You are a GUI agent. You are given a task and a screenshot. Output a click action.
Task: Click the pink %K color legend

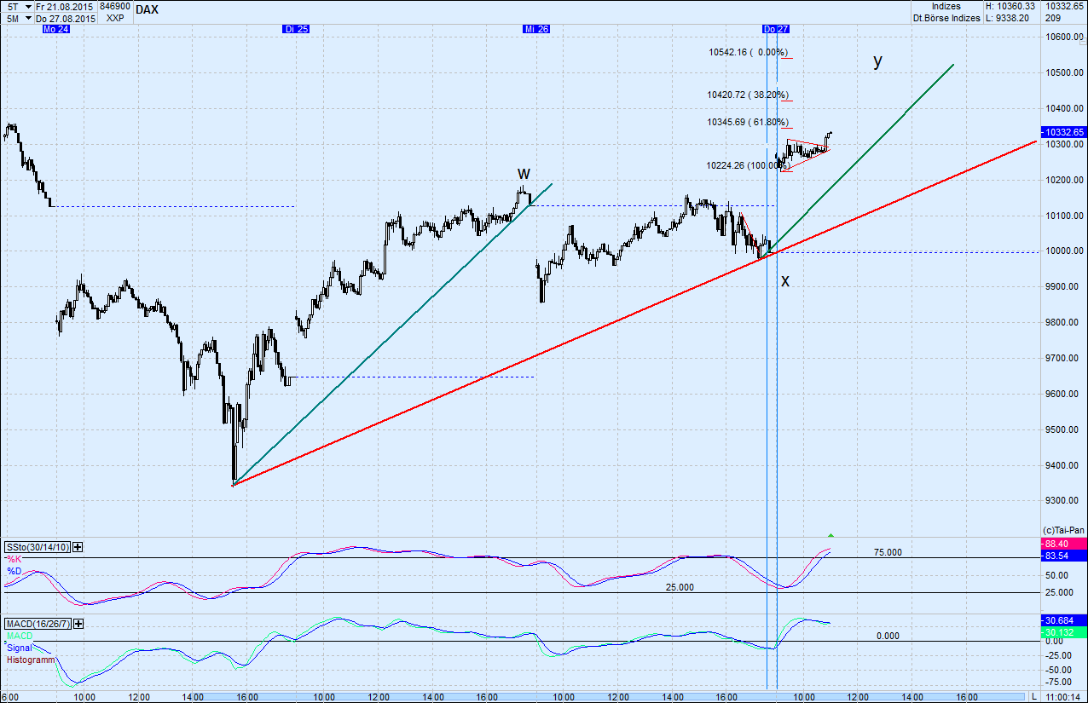tap(14, 560)
